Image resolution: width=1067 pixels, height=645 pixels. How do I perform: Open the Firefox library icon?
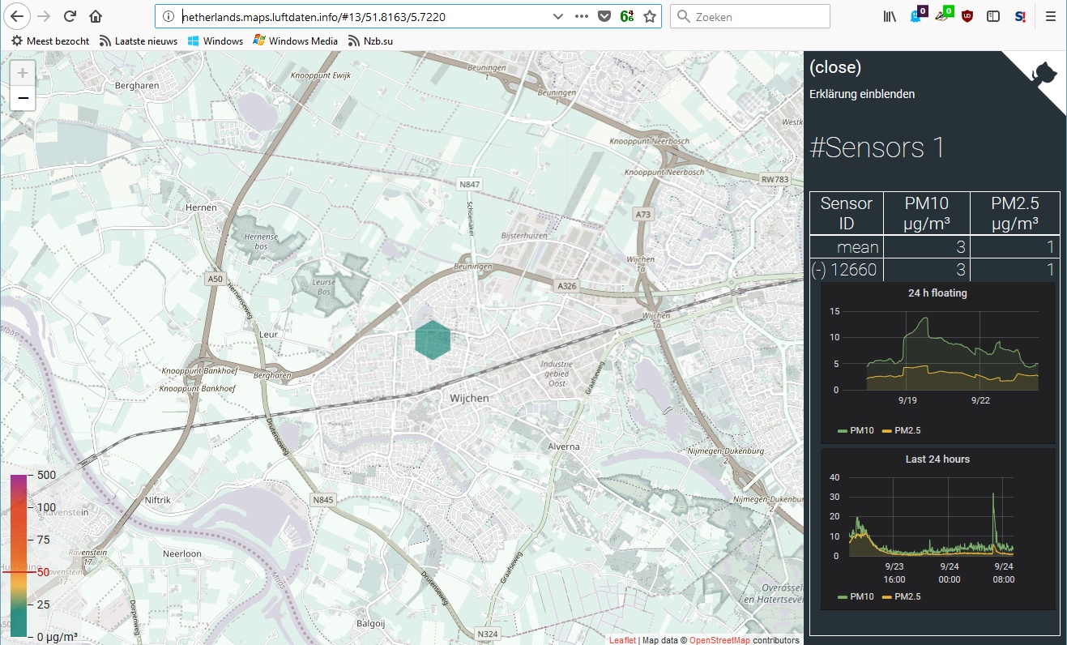[x=890, y=16]
